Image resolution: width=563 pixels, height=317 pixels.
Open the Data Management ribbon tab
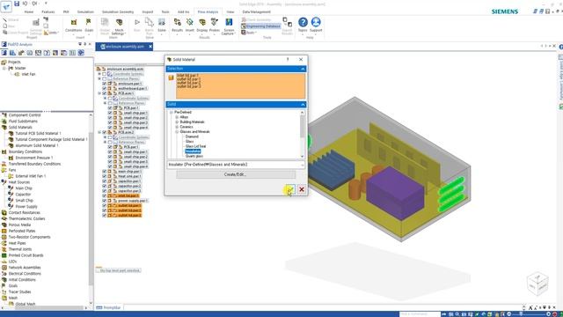point(256,11)
